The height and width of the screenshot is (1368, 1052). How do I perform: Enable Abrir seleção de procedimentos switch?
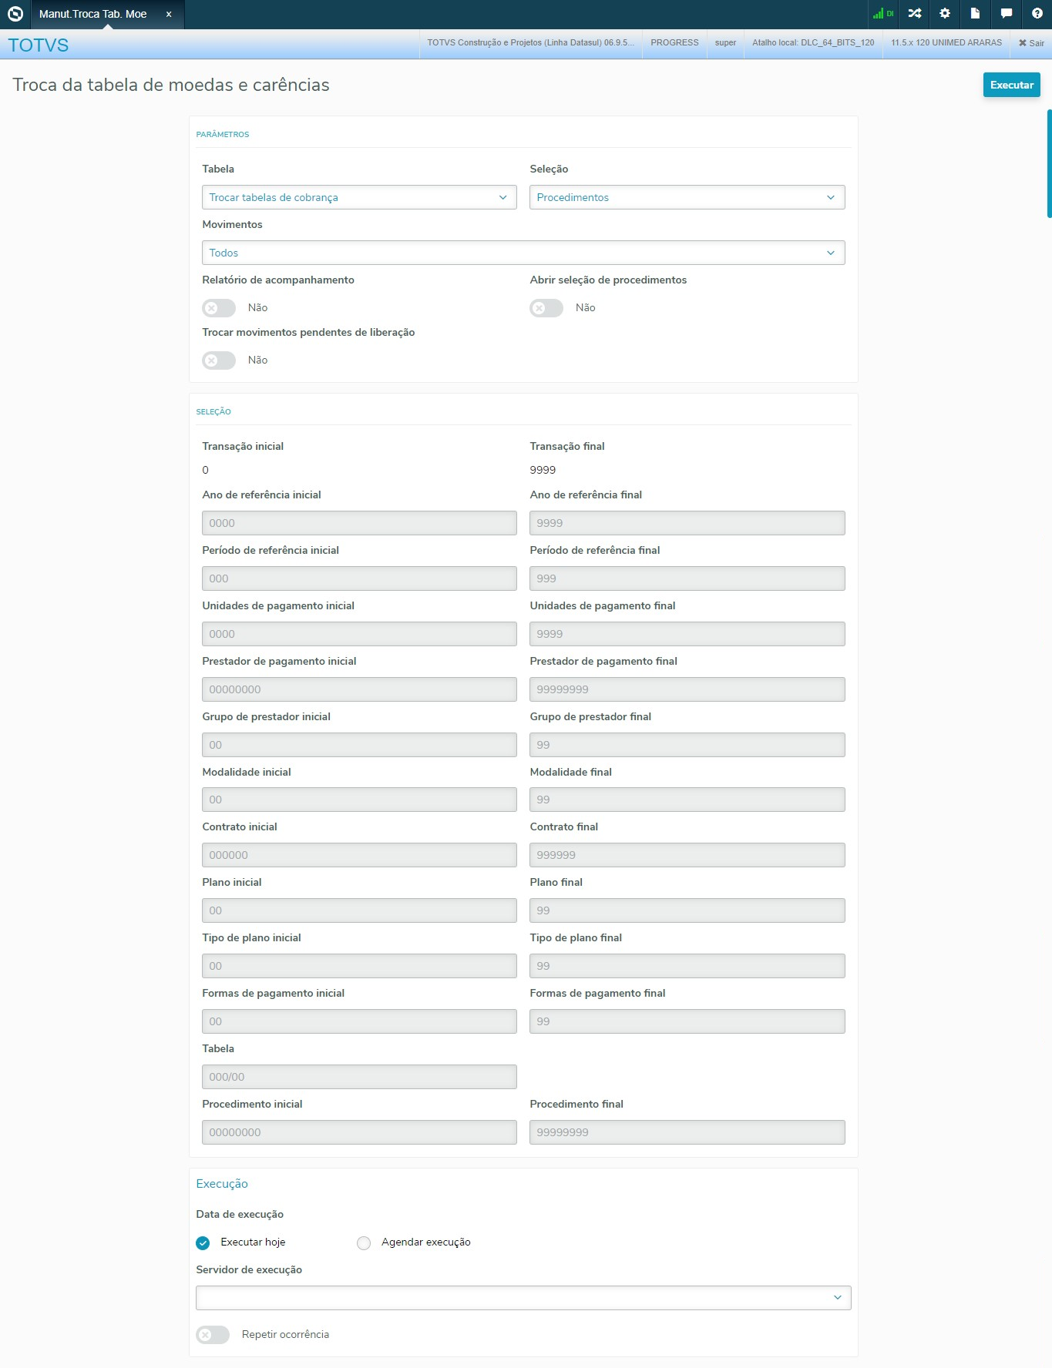pos(546,308)
